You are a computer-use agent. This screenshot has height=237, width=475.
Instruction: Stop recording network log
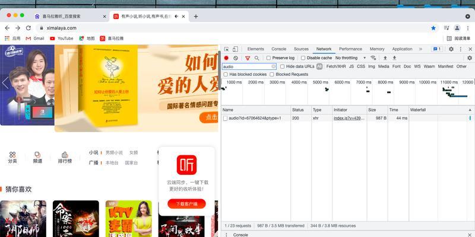226,57
